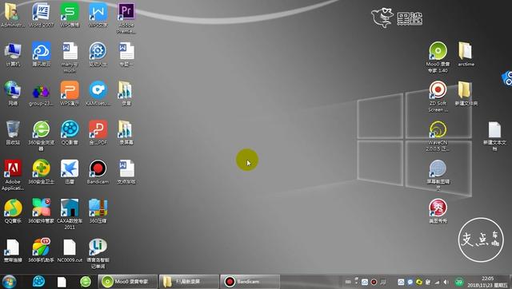512x289 pixels.
Task: Launch Adobe Application Manager shortcut
Action: point(13,174)
